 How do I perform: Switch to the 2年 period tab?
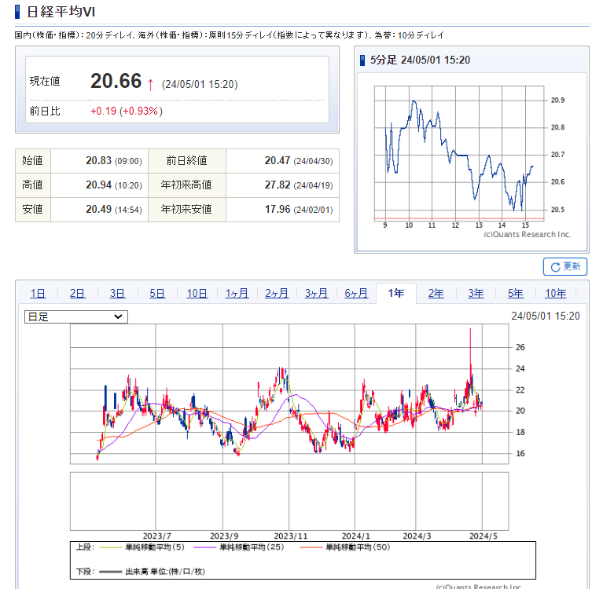click(x=436, y=294)
